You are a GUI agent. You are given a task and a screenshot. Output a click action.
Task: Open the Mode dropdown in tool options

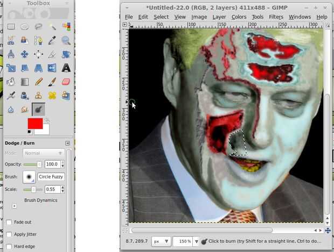[x=44, y=153]
